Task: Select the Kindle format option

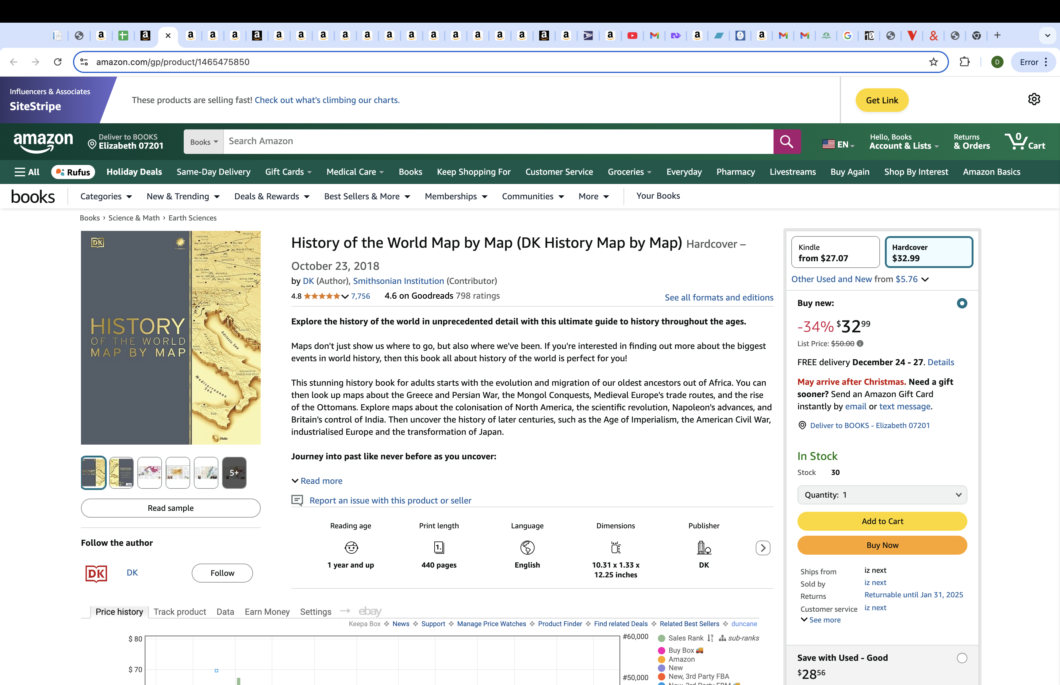Action: click(x=835, y=252)
